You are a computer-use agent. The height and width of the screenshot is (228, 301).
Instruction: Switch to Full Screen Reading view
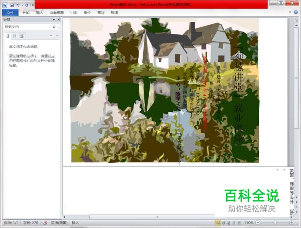(x=223, y=223)
